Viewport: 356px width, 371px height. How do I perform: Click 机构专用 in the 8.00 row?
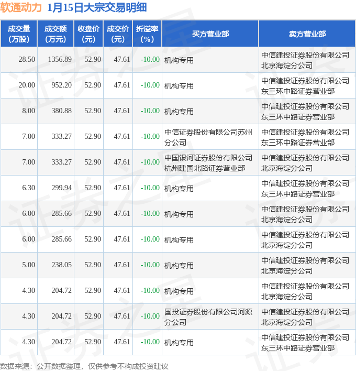pyautogui.click(x=179, y=112)
